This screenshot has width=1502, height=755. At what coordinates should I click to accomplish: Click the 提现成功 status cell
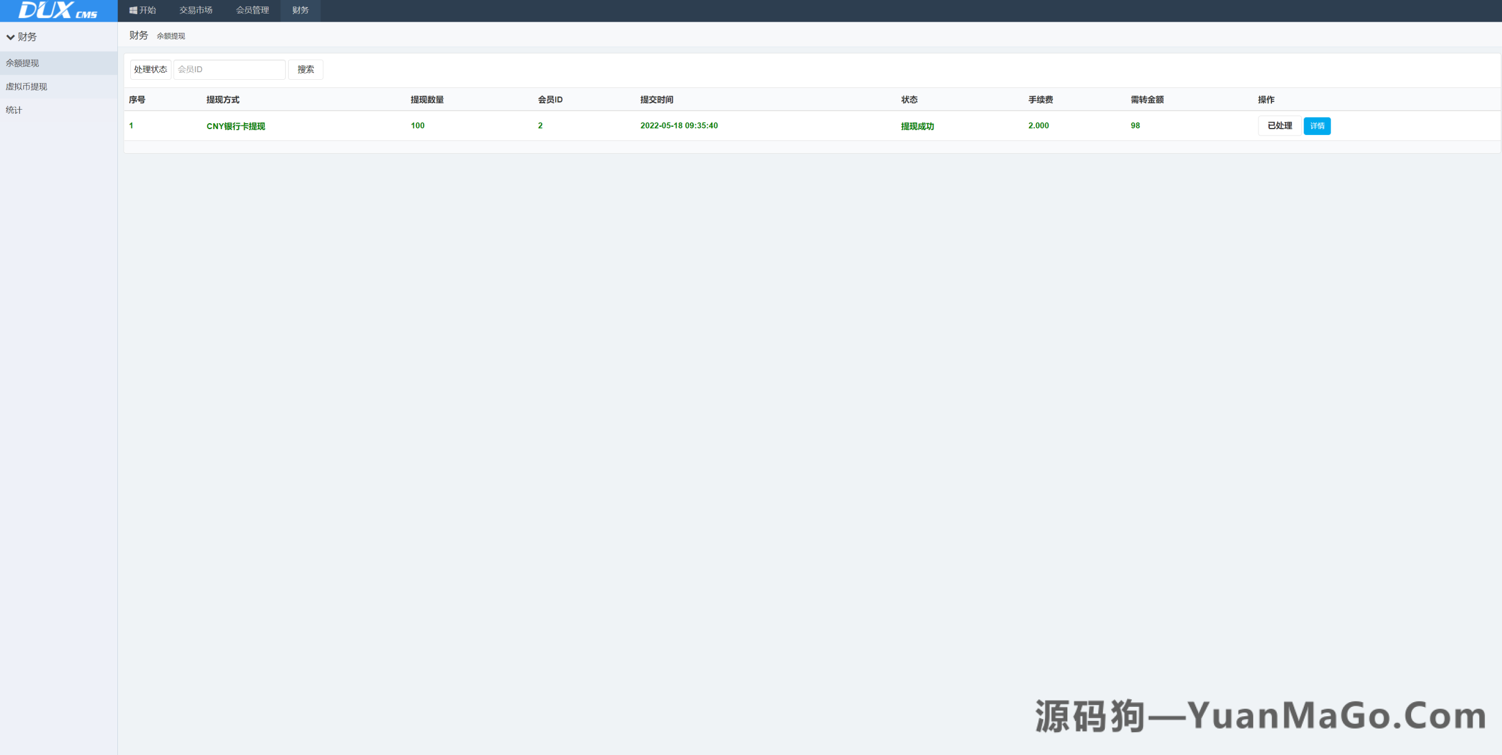point(917,126)
